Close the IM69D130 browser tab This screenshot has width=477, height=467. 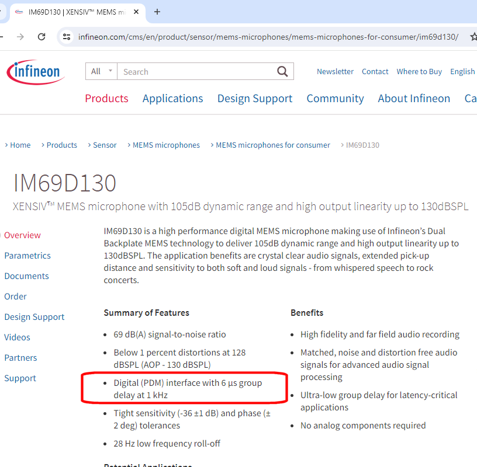tap(136, 12)
